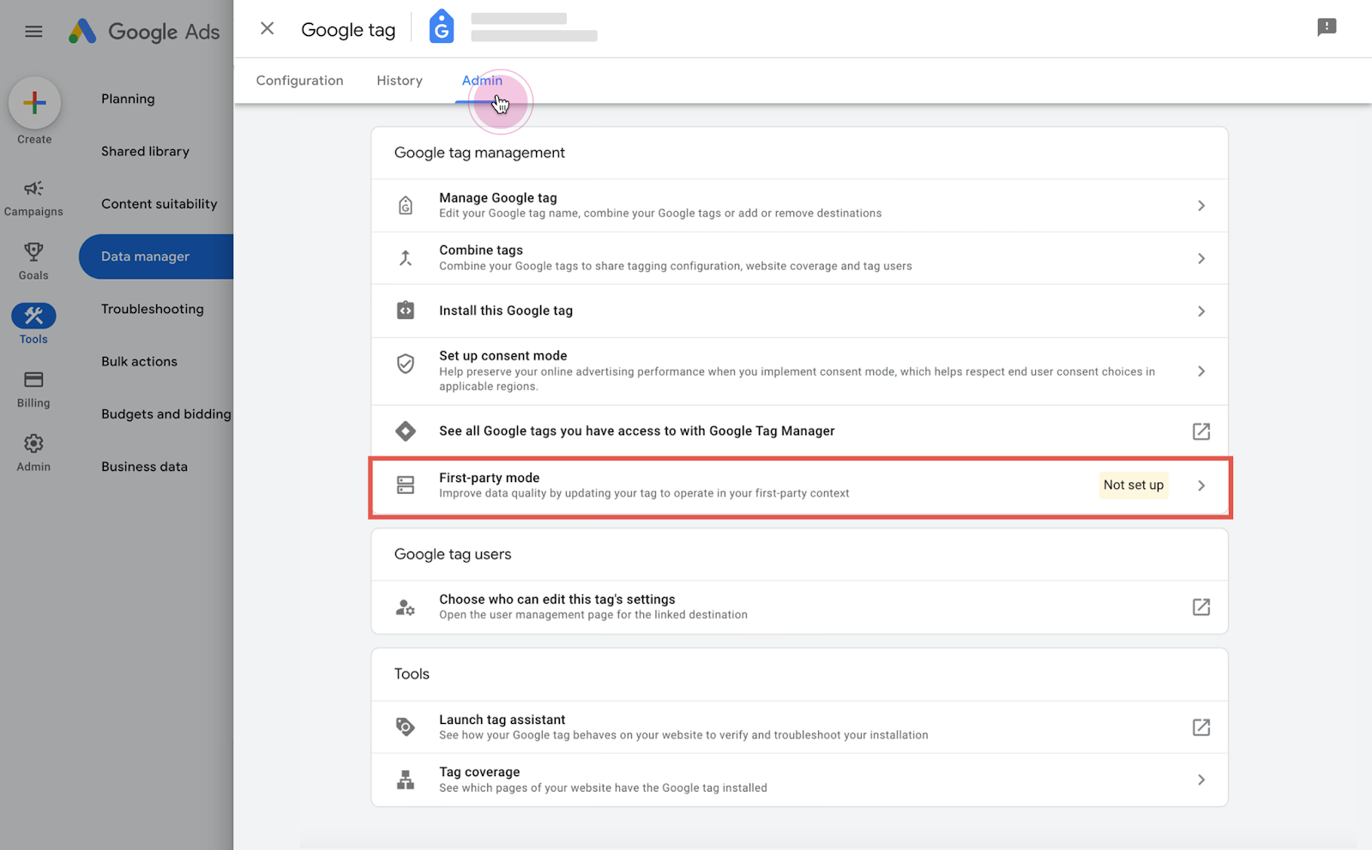Open Tag Manager external link icon

[x=1200, y=431]
